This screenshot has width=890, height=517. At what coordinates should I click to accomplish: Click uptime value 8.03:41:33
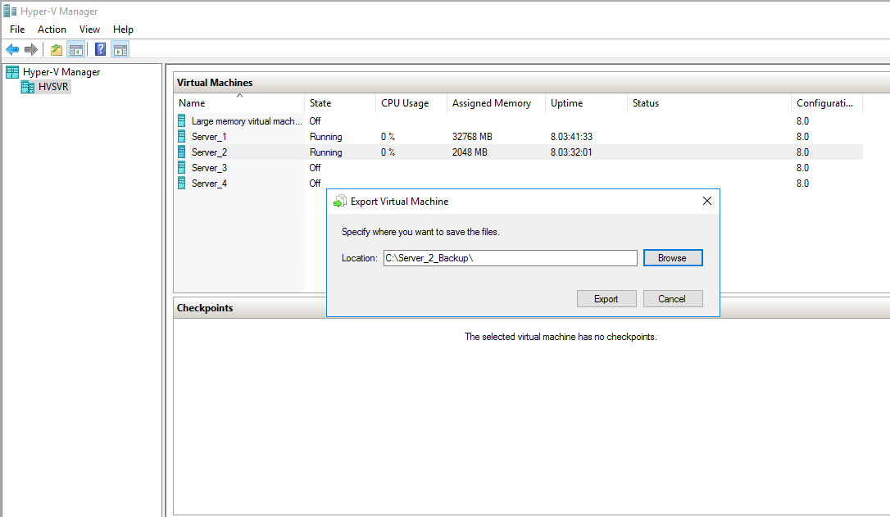571,137
